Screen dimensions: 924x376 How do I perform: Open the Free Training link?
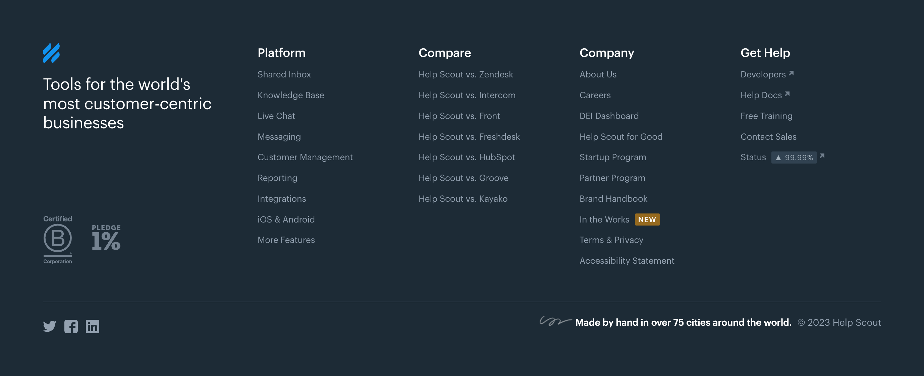click(x=766, y=116)
